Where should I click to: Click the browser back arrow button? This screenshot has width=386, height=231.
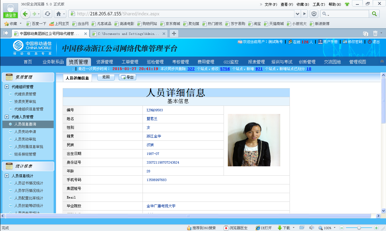pyautogui.click(x=25, y=14)
